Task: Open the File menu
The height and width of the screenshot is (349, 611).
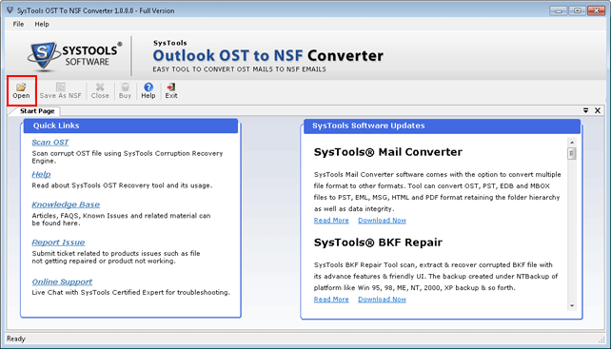Action: pos(18,24)
